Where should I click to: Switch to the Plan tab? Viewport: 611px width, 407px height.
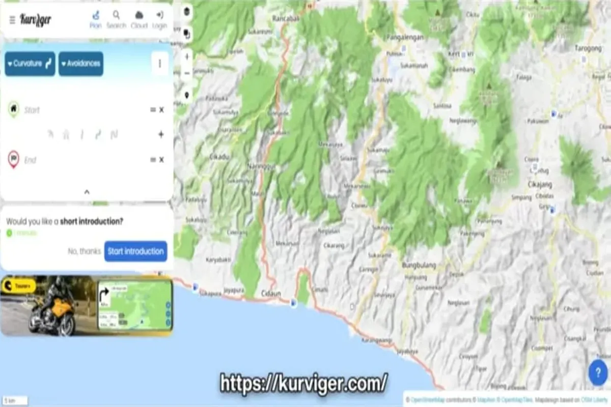[x=96, y=20]
